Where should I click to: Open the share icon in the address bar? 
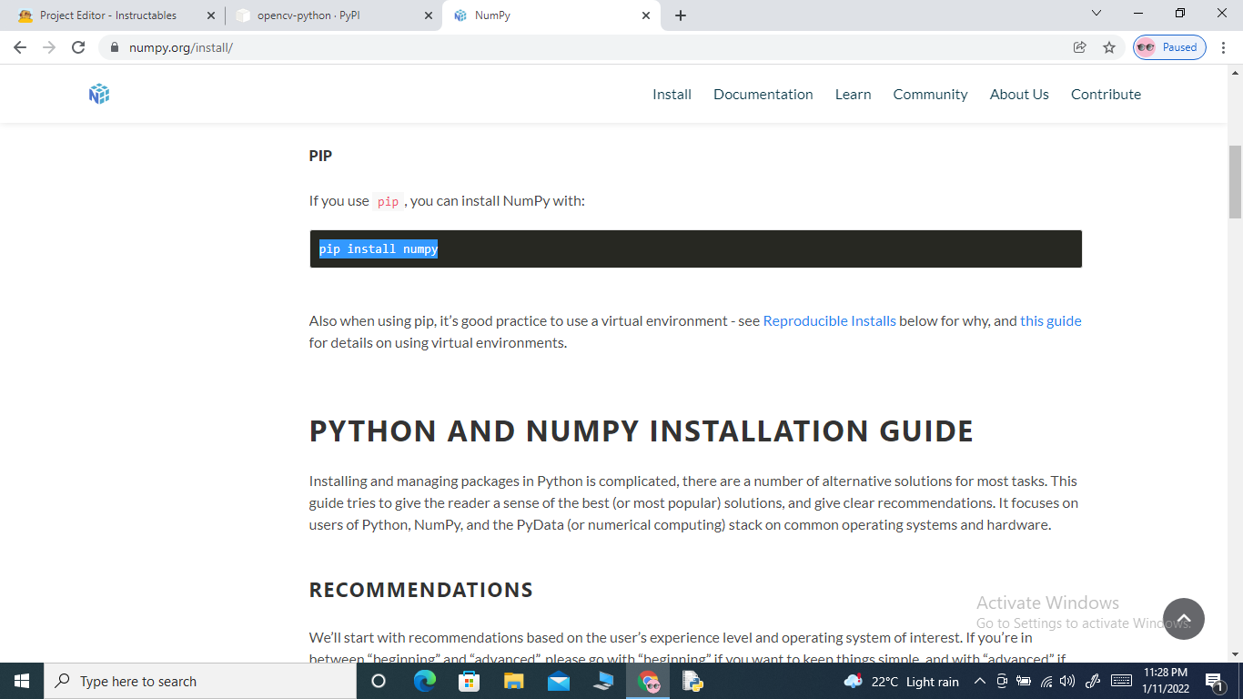(x=1079, y=47)
